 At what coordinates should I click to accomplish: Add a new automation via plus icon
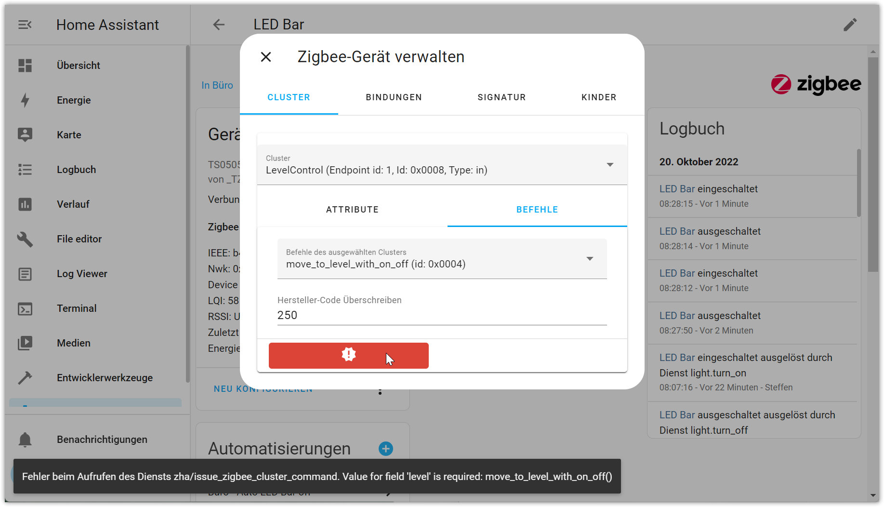[x=385, y=449]
